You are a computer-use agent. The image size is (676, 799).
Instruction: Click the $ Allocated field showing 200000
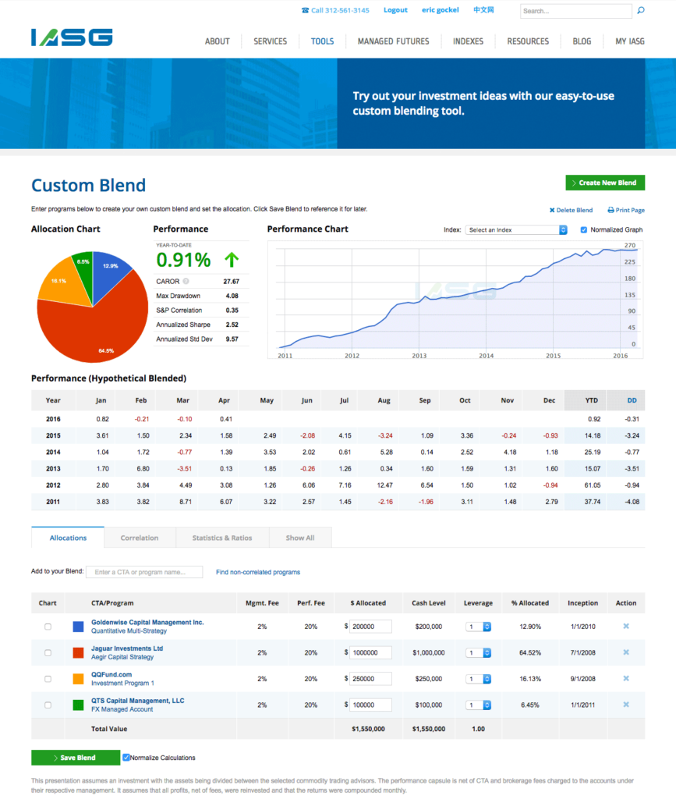tap(370, 627)
